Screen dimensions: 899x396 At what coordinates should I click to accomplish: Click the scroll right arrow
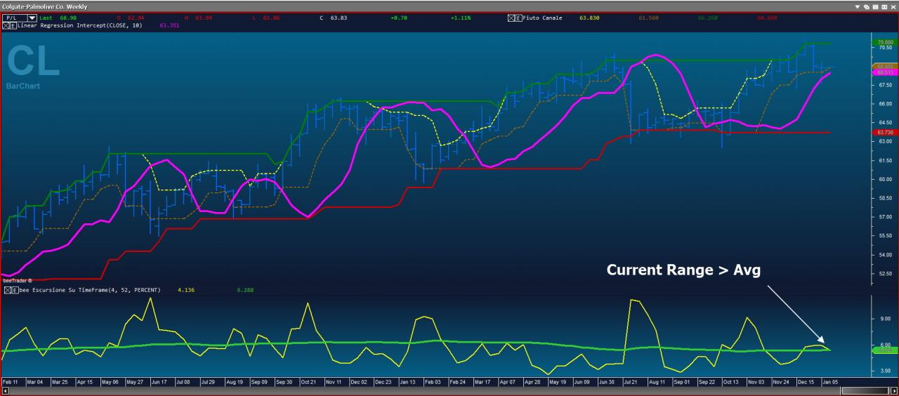coord(894,390)
